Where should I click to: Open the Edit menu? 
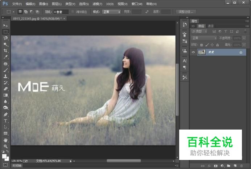pos(30,4)
